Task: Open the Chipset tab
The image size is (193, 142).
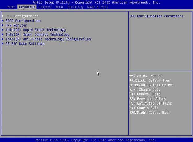Action: click(x=45, y=7)
